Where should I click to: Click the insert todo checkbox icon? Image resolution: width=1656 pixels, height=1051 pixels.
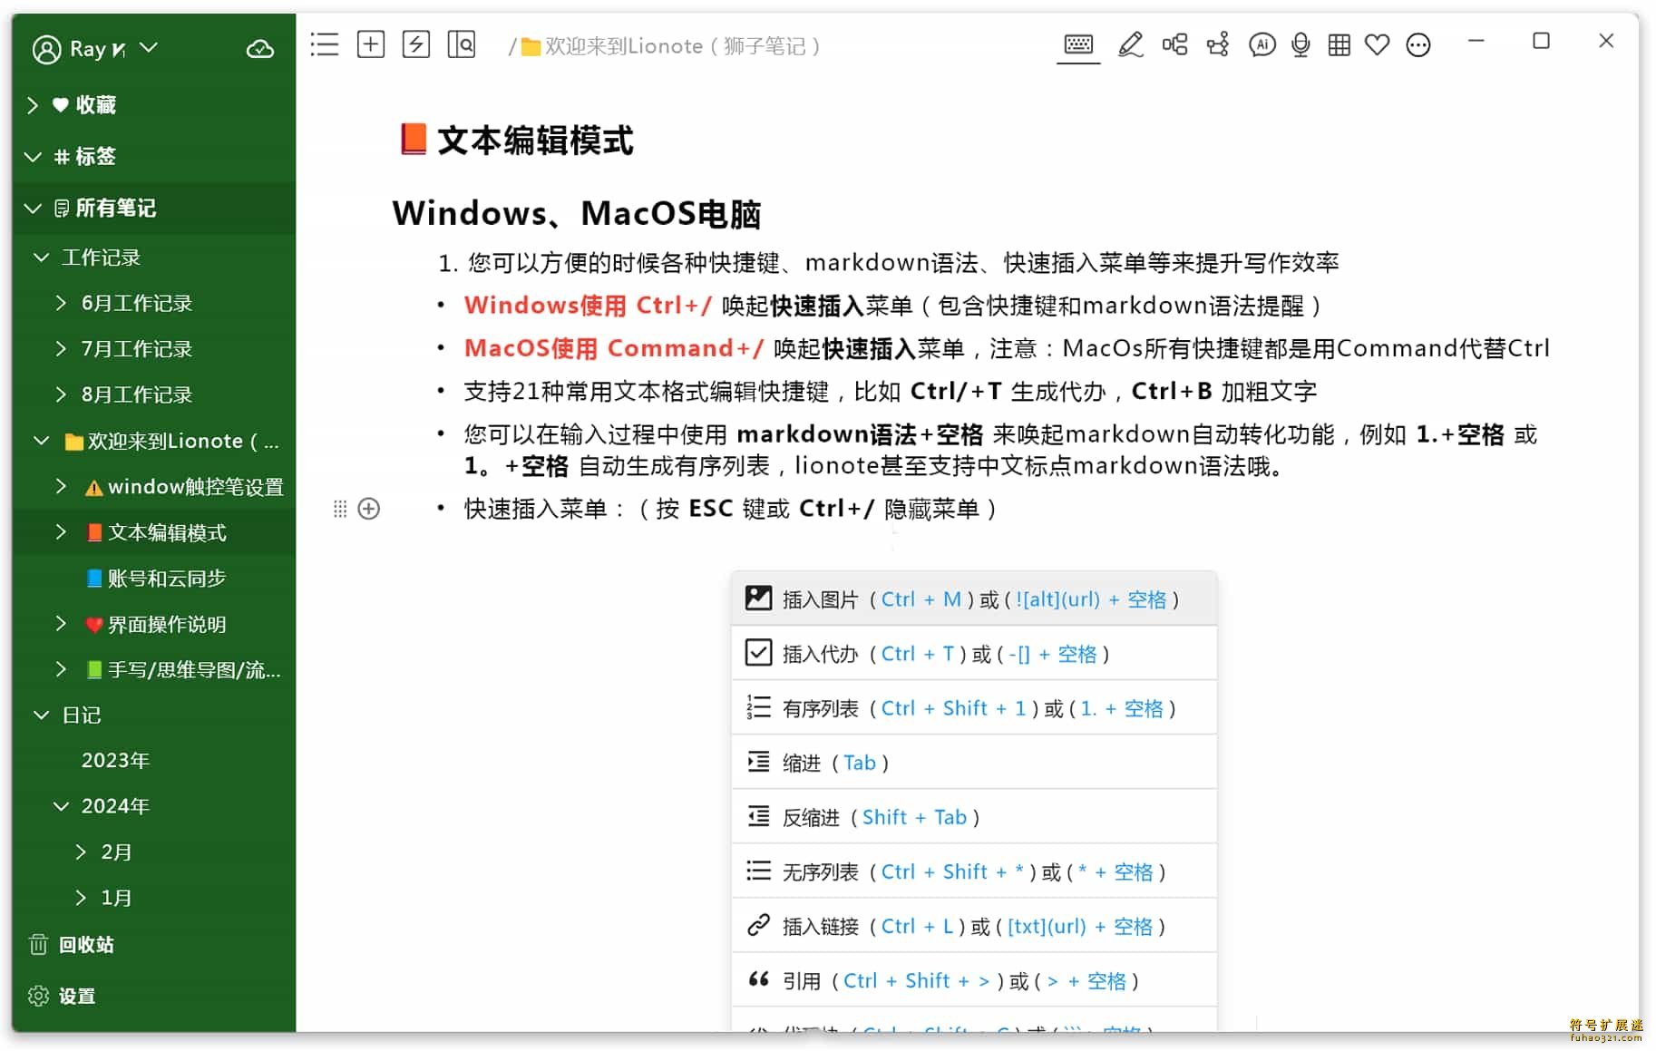tap(758, 653)
